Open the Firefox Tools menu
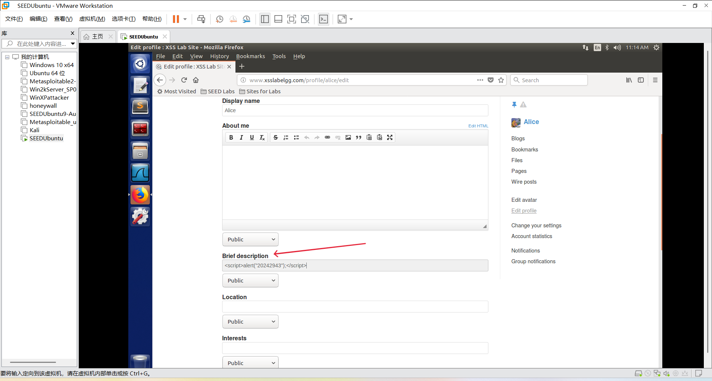Viewport: 712px width, 381px height. coord(279,56)
